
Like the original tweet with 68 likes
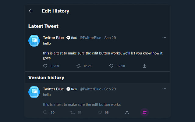100,113
